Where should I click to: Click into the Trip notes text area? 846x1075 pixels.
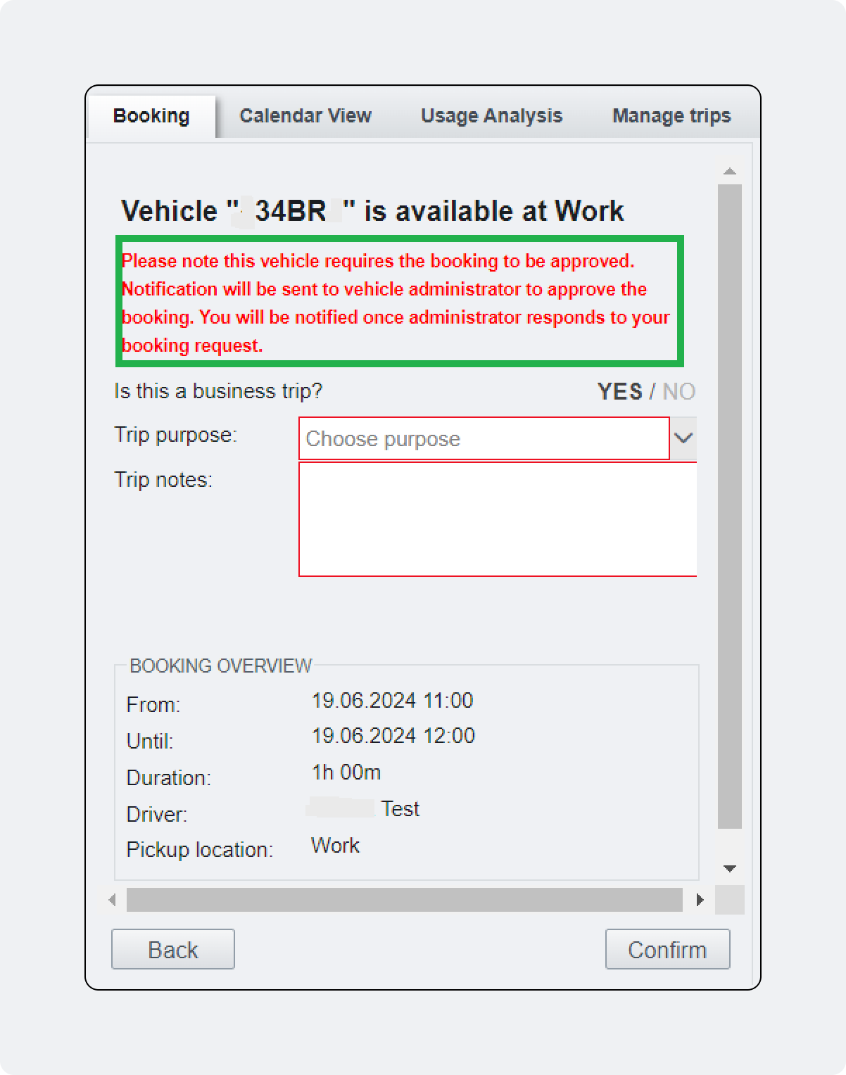click(498, 519)
